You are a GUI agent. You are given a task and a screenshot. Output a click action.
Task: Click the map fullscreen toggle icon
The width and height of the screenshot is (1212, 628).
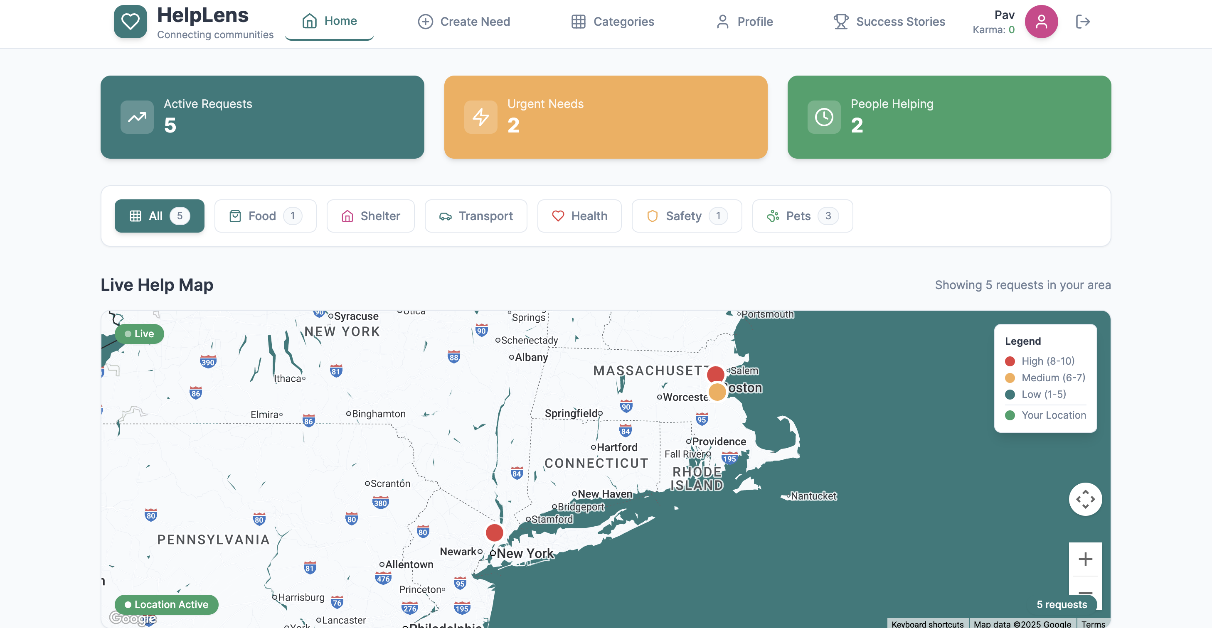point(1085,499)
